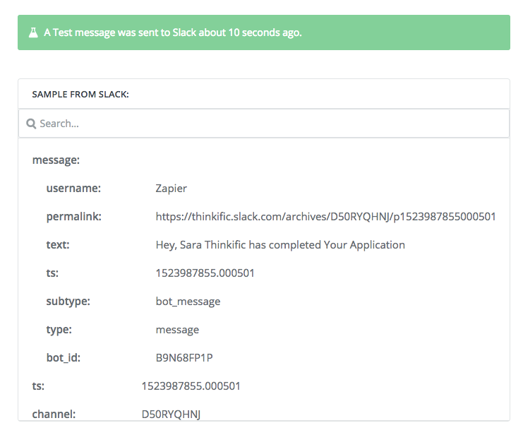
Task: Click the flask icon in green banner
Action: [33, 32]
